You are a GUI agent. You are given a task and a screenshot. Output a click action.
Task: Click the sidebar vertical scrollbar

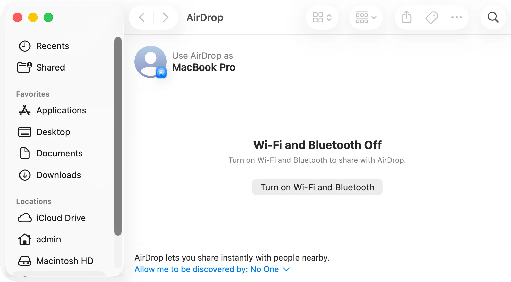118,136
